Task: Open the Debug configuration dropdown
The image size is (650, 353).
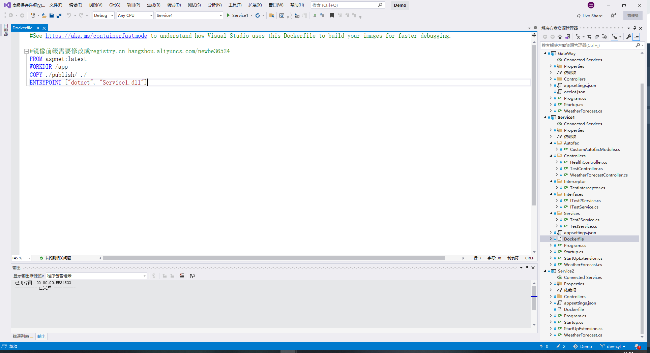Action: (104, 15)
